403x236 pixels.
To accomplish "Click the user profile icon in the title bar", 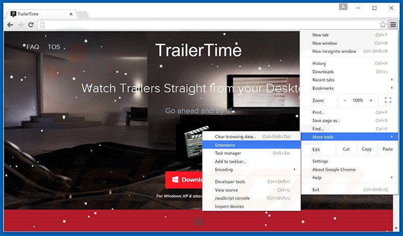I will [343, 7].
